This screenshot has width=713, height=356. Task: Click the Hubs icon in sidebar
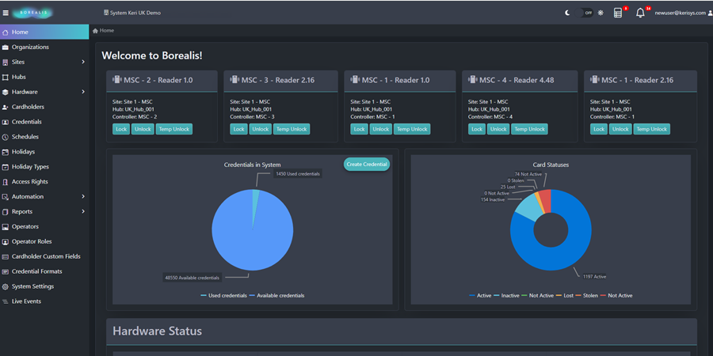click(6, 77)
